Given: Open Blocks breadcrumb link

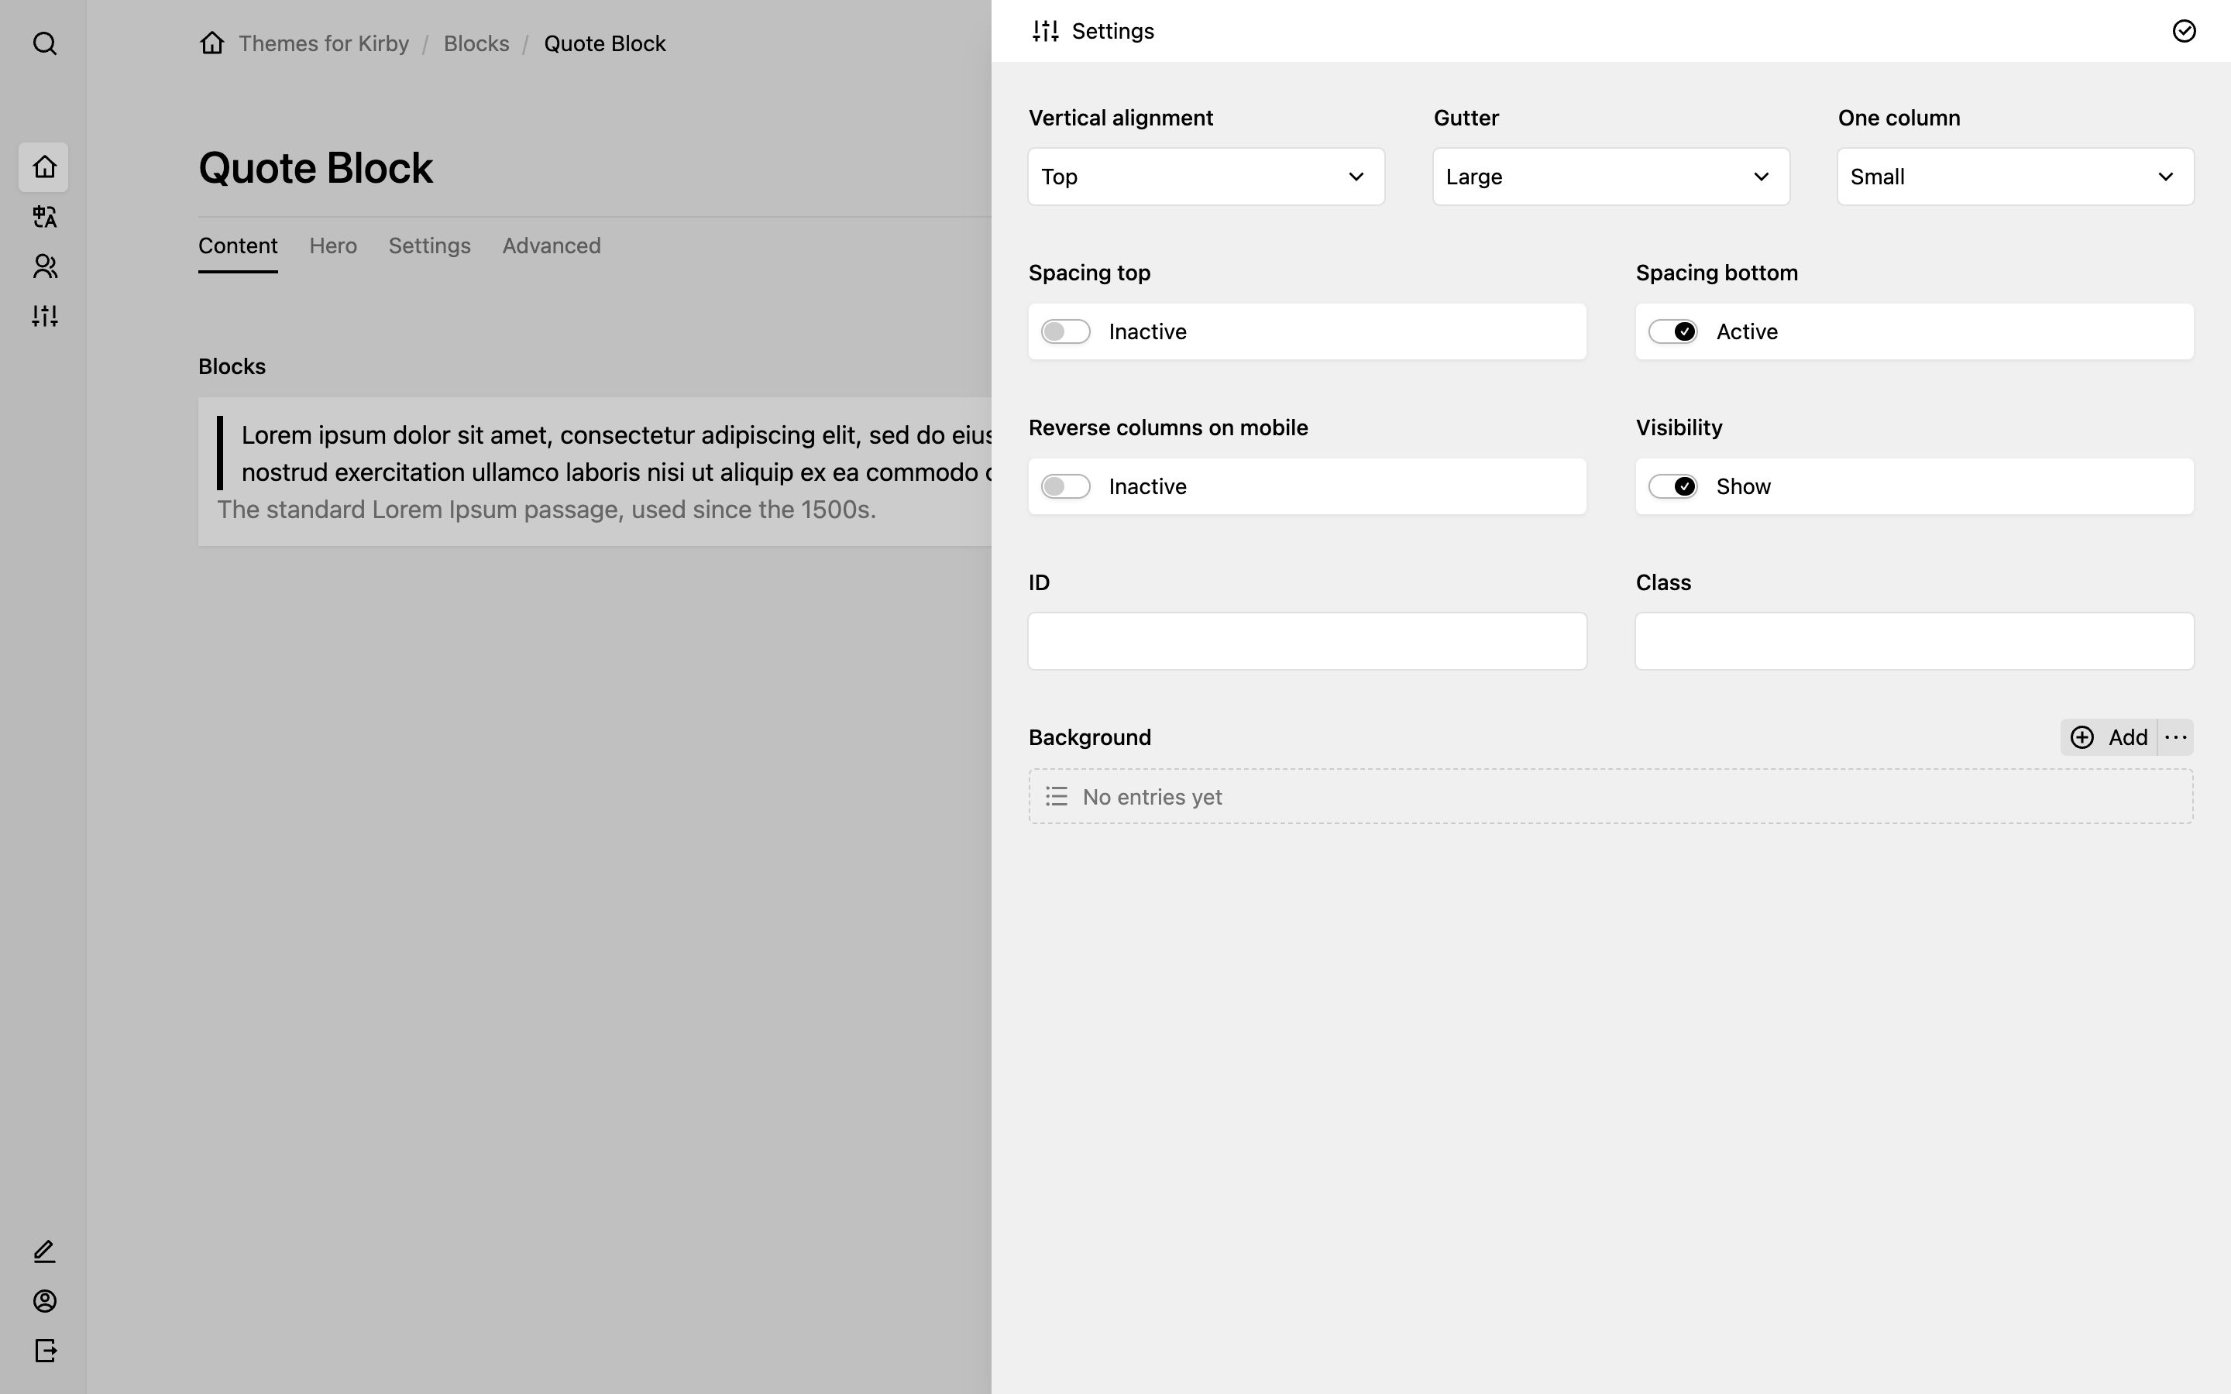Looking at the screenshot, I should (x=476, y=43).
